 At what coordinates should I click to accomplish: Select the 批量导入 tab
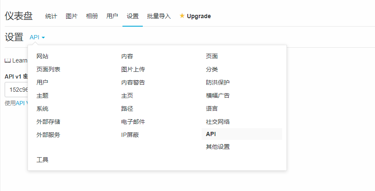click(x=159, y=16)
